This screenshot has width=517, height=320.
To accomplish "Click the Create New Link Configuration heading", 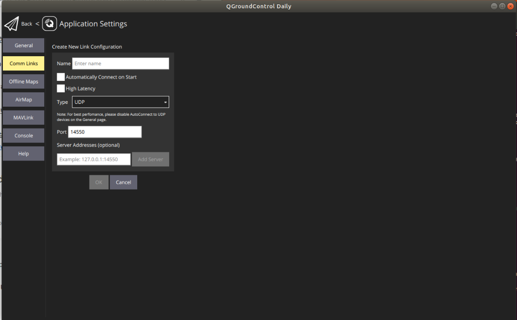I will [87, 47].
